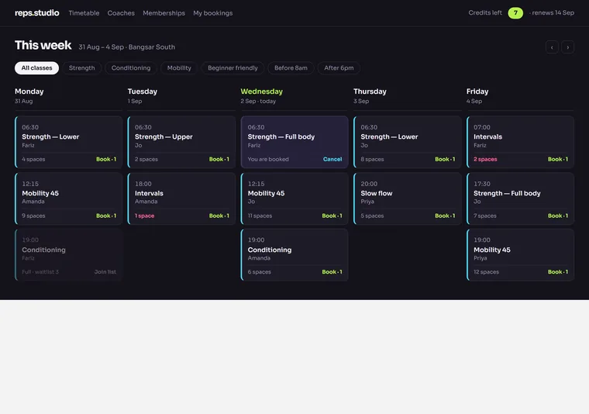Open the Slow flow class title

(377, 193)
